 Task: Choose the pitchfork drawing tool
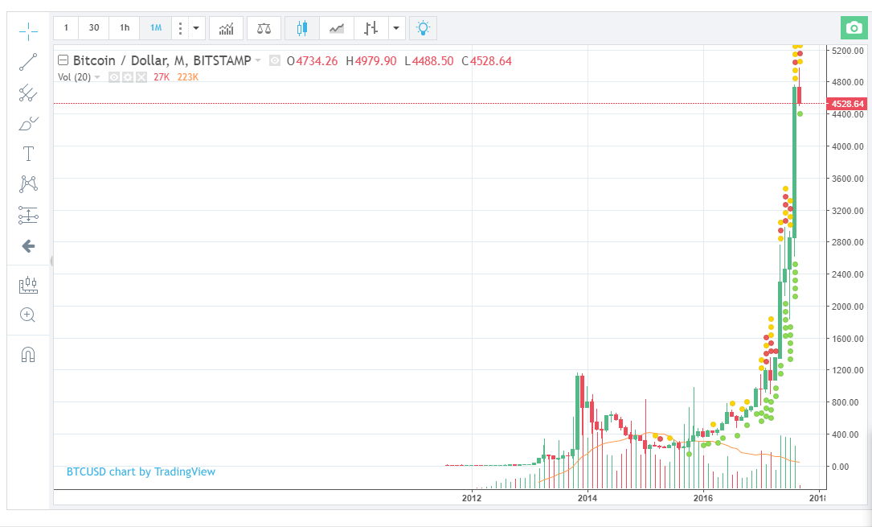pyautogui.click(x=28, y=93)
